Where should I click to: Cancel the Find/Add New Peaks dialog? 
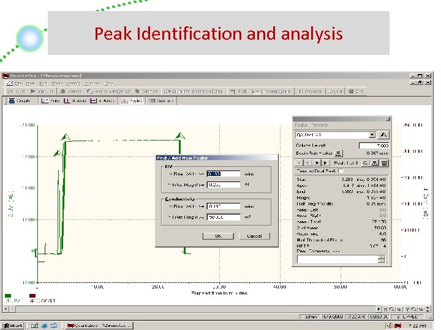tap(255, 236)
